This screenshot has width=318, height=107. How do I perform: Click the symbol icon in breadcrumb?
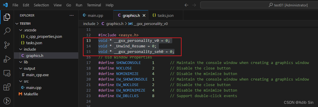point(131,24)
